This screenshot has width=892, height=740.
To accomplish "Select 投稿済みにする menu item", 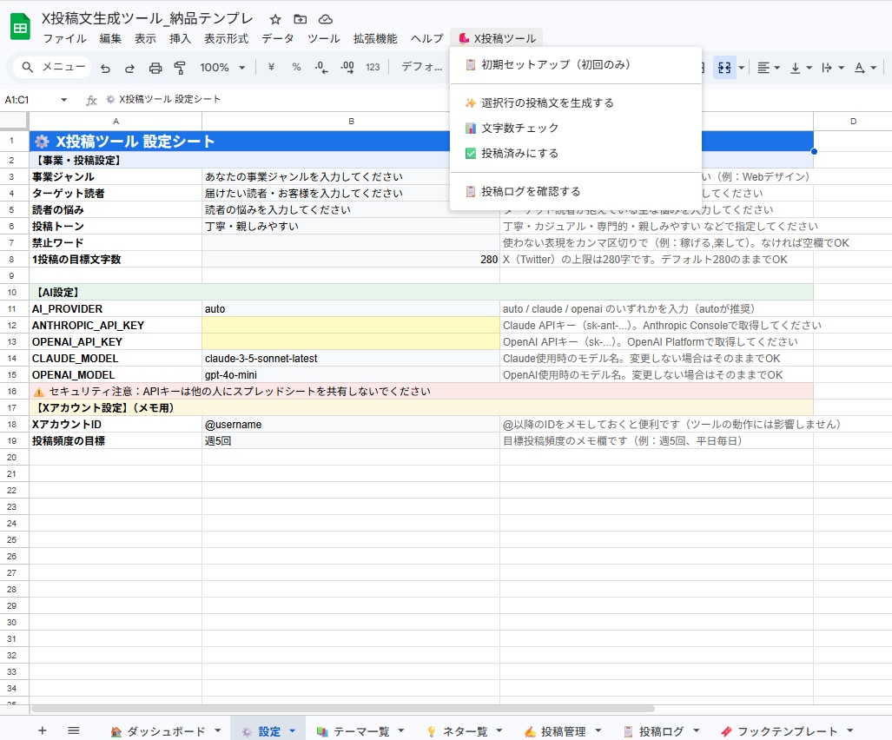I will coord(575,153).
